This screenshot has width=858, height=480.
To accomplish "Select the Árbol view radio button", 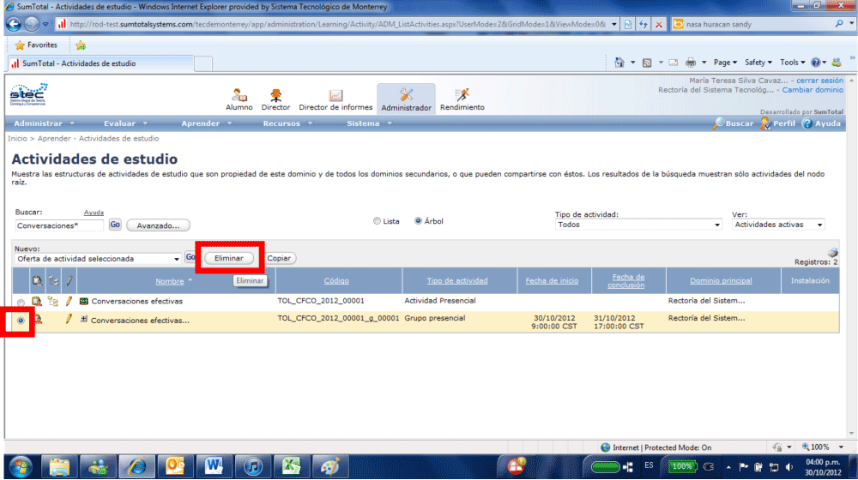I will (x=418, y=221).
